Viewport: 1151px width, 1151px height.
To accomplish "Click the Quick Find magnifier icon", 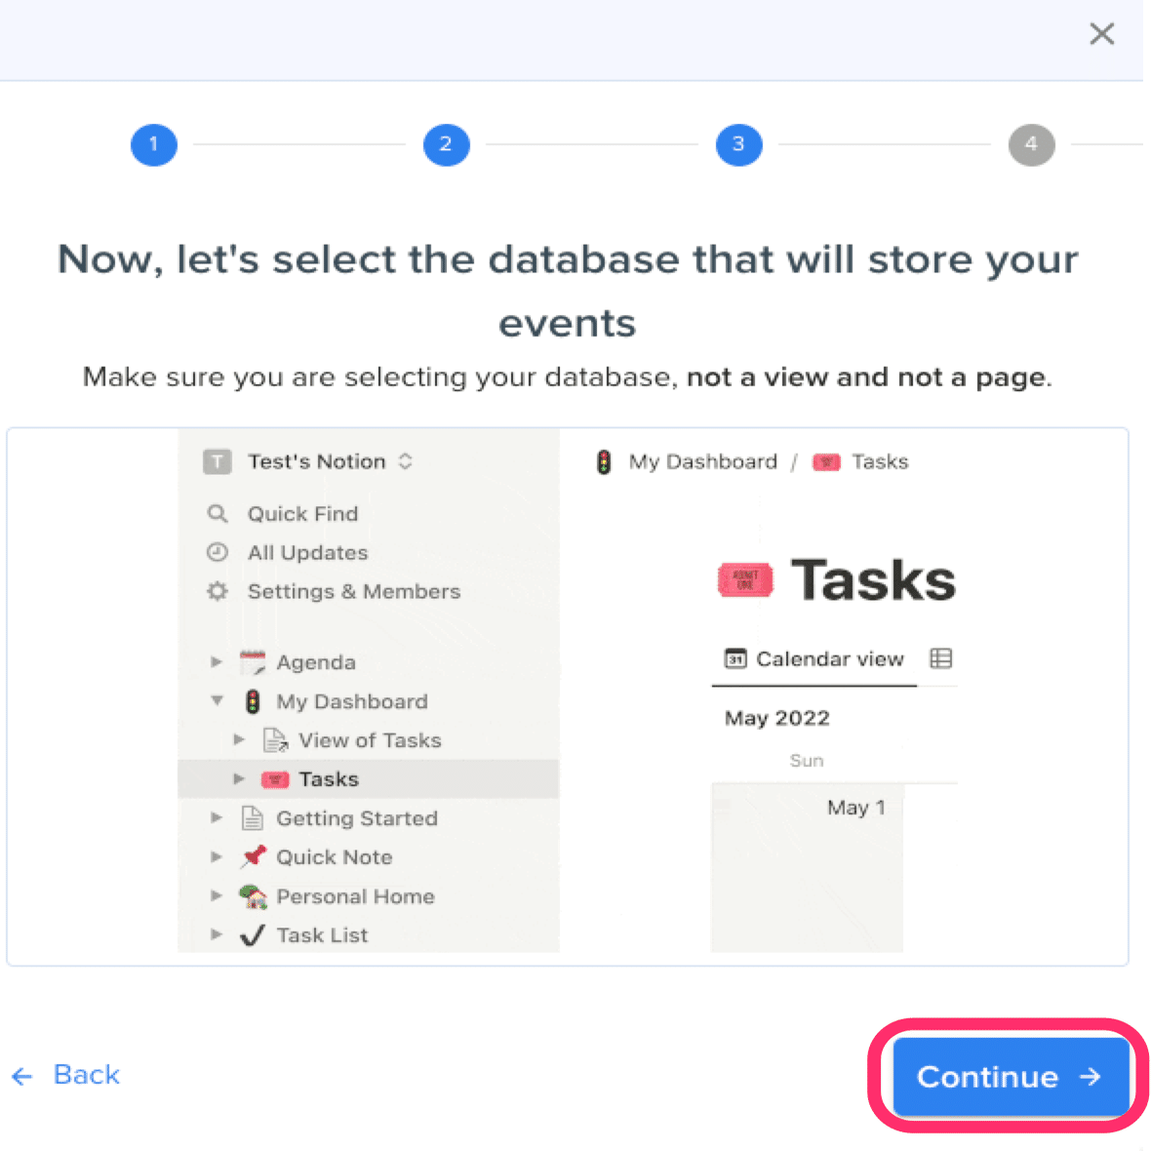I will pyautogui.click(x=218, y=514).
